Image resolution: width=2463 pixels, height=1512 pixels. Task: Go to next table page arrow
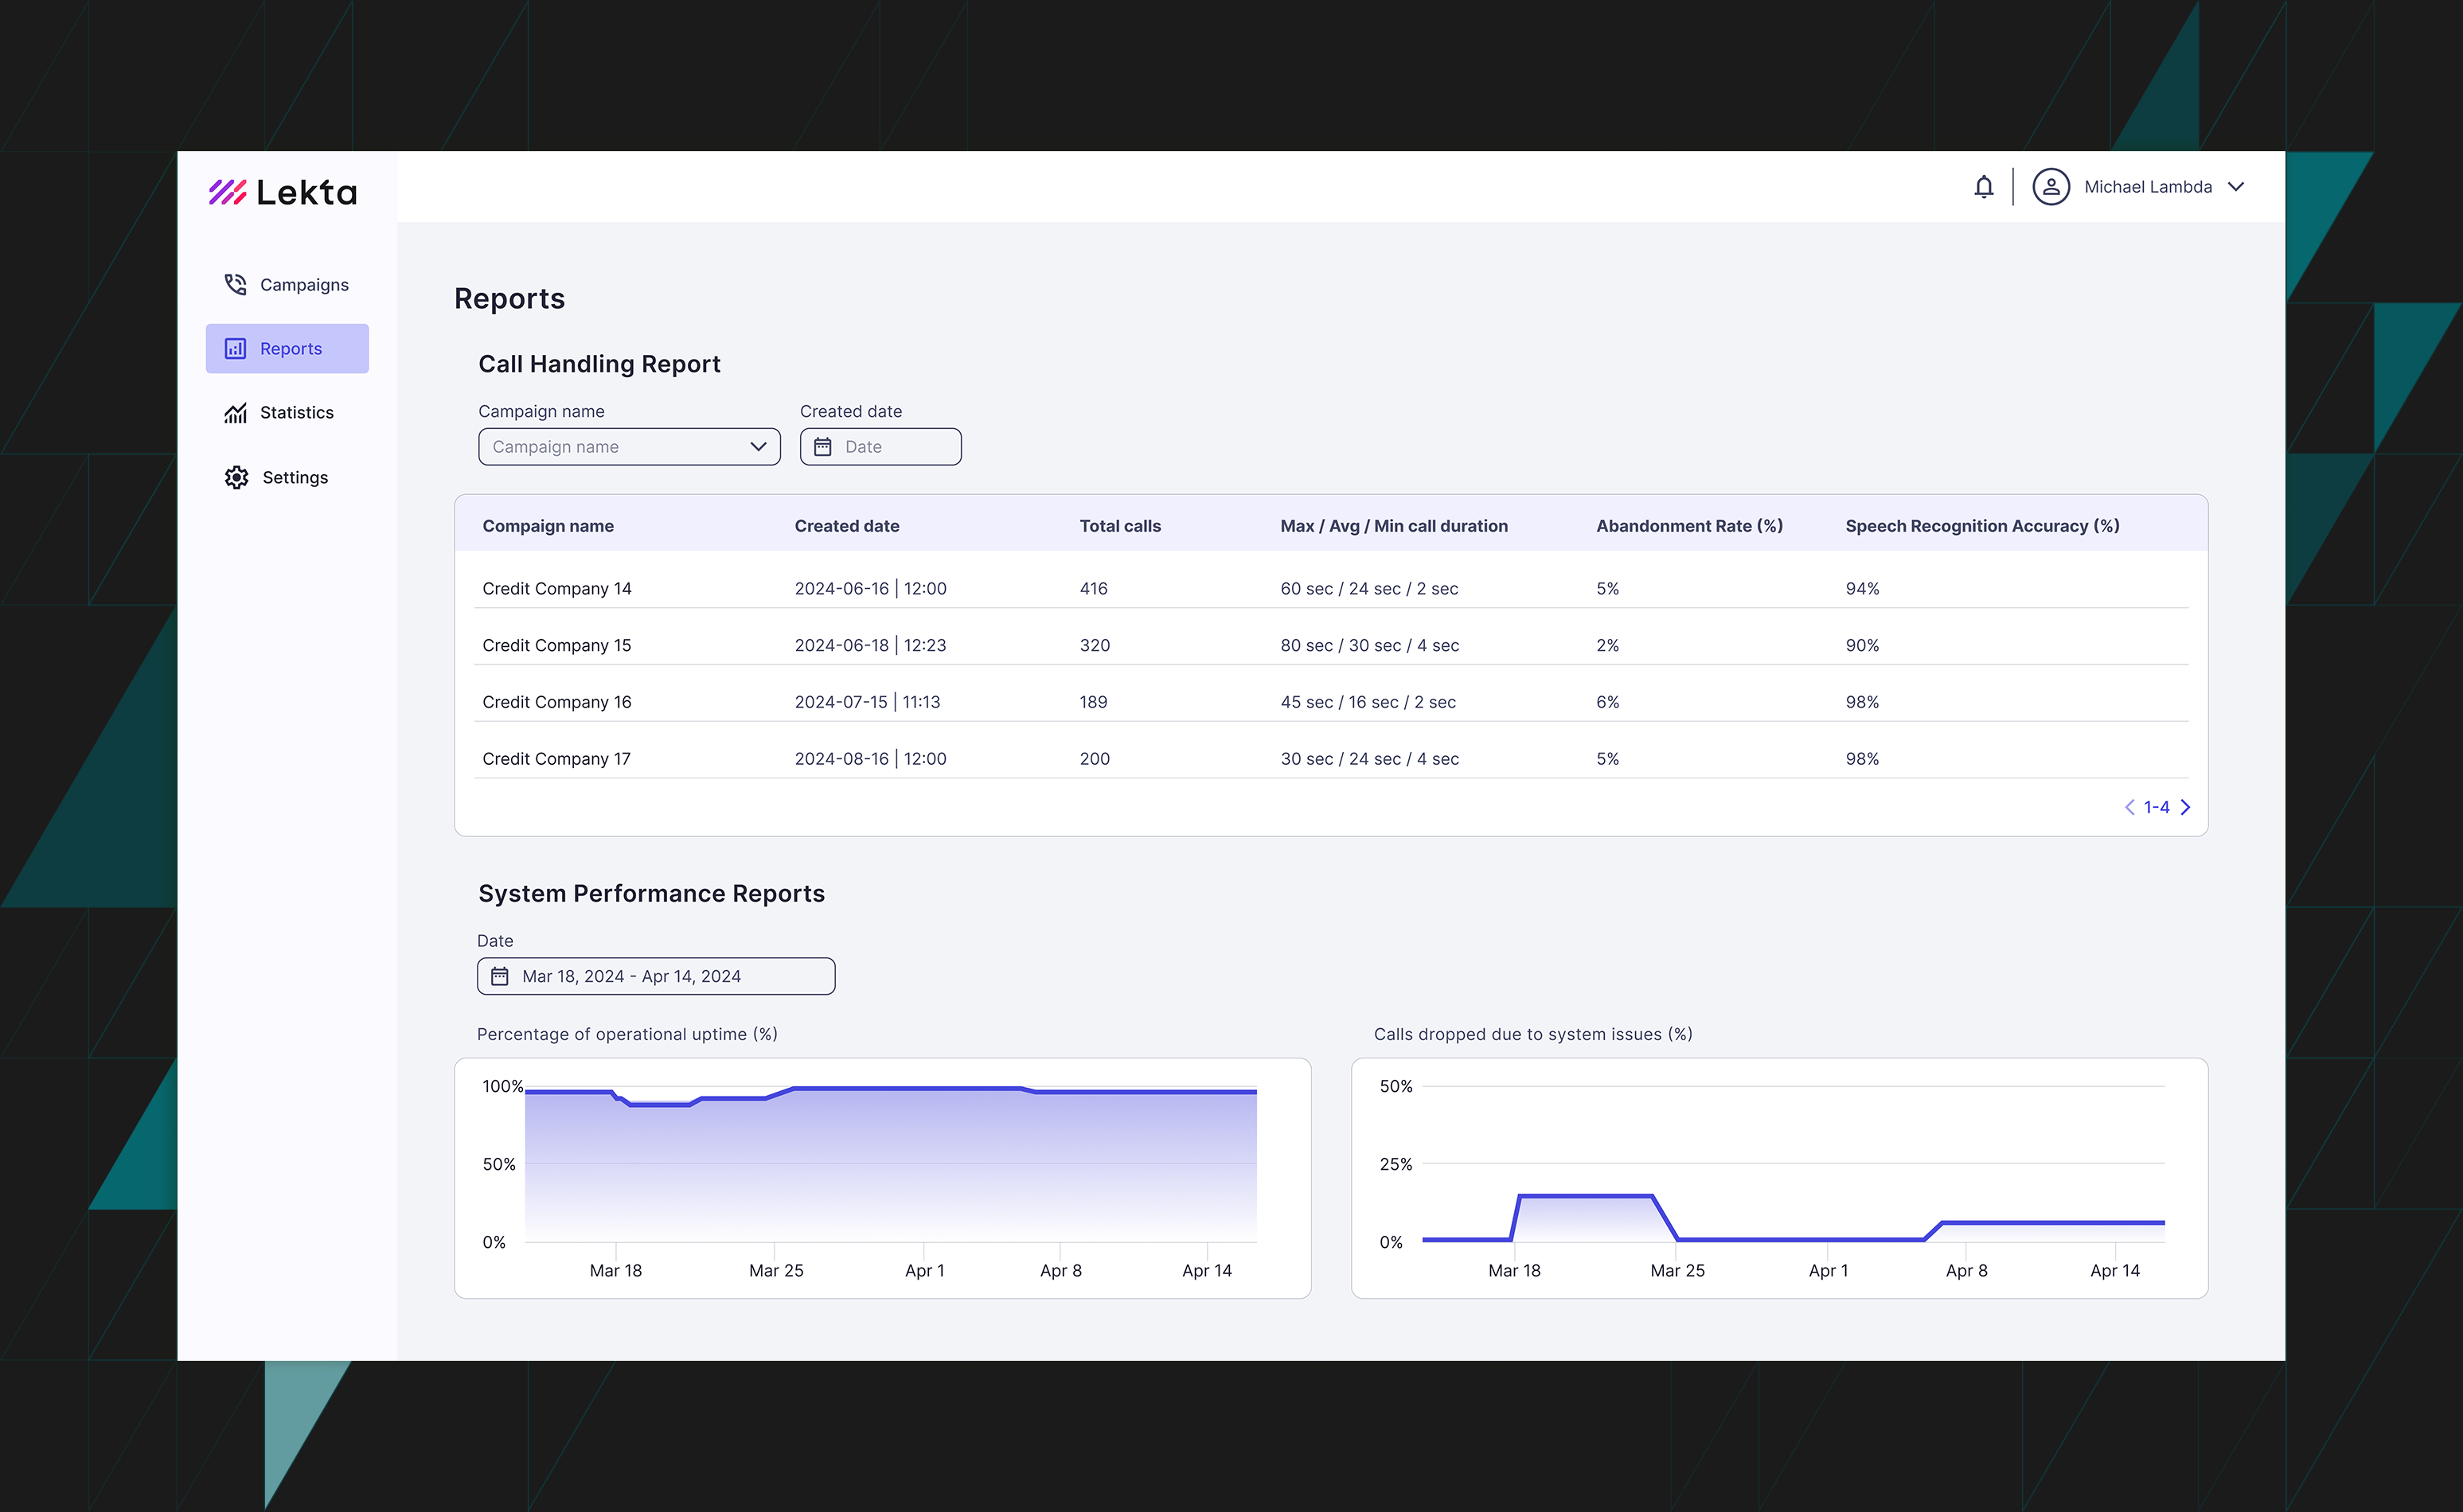point(2186,807)
